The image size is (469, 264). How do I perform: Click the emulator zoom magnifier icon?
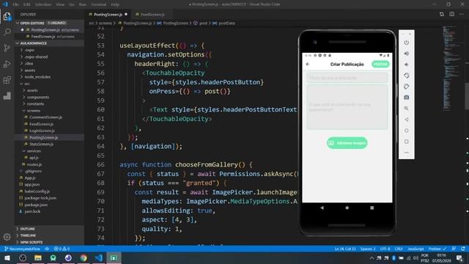click(x=406, y=109)
